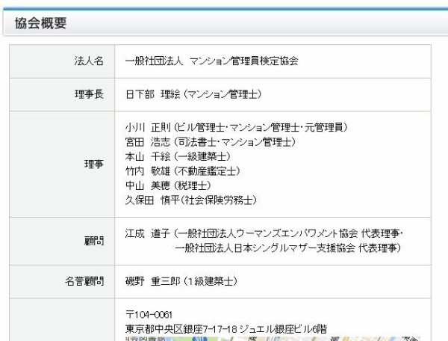Click the postal code 〒104-0061
Screen dimensions: 448x341
point(149,315)
